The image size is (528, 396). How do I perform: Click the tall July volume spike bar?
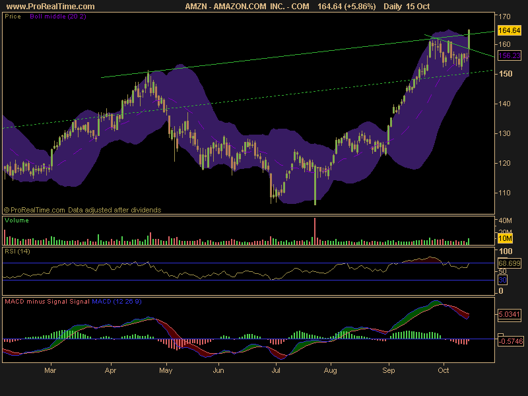click(x=315, y=231)
